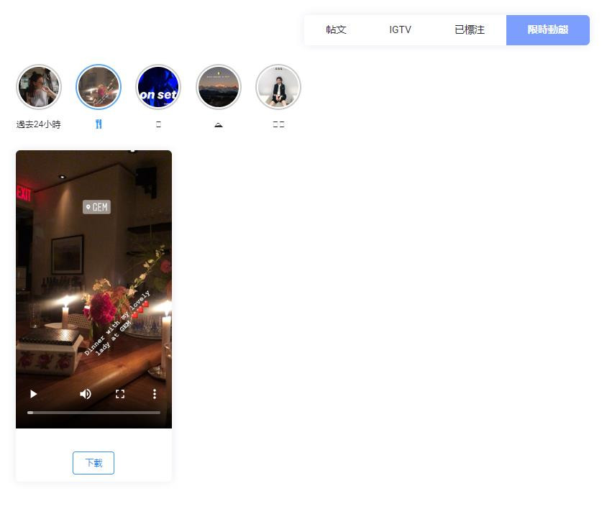Switch to the 帖文 posts tab
This screenshot has width=607, height=509.
pos(336,29)
